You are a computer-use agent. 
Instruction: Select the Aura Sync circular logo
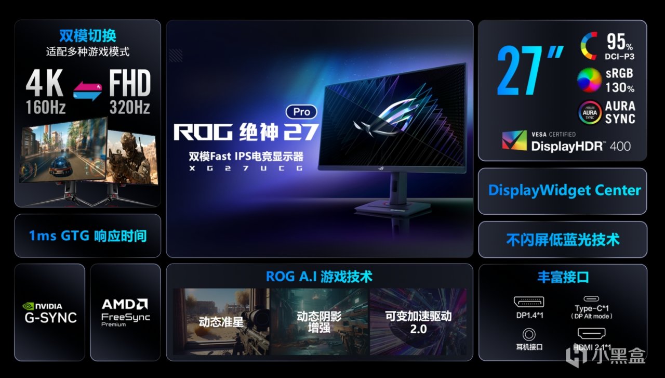[591, 112]
